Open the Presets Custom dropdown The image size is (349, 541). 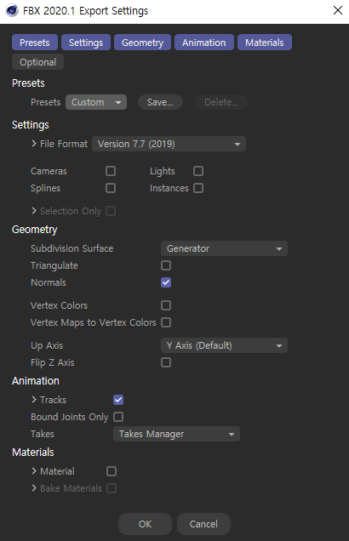point(96,102)
